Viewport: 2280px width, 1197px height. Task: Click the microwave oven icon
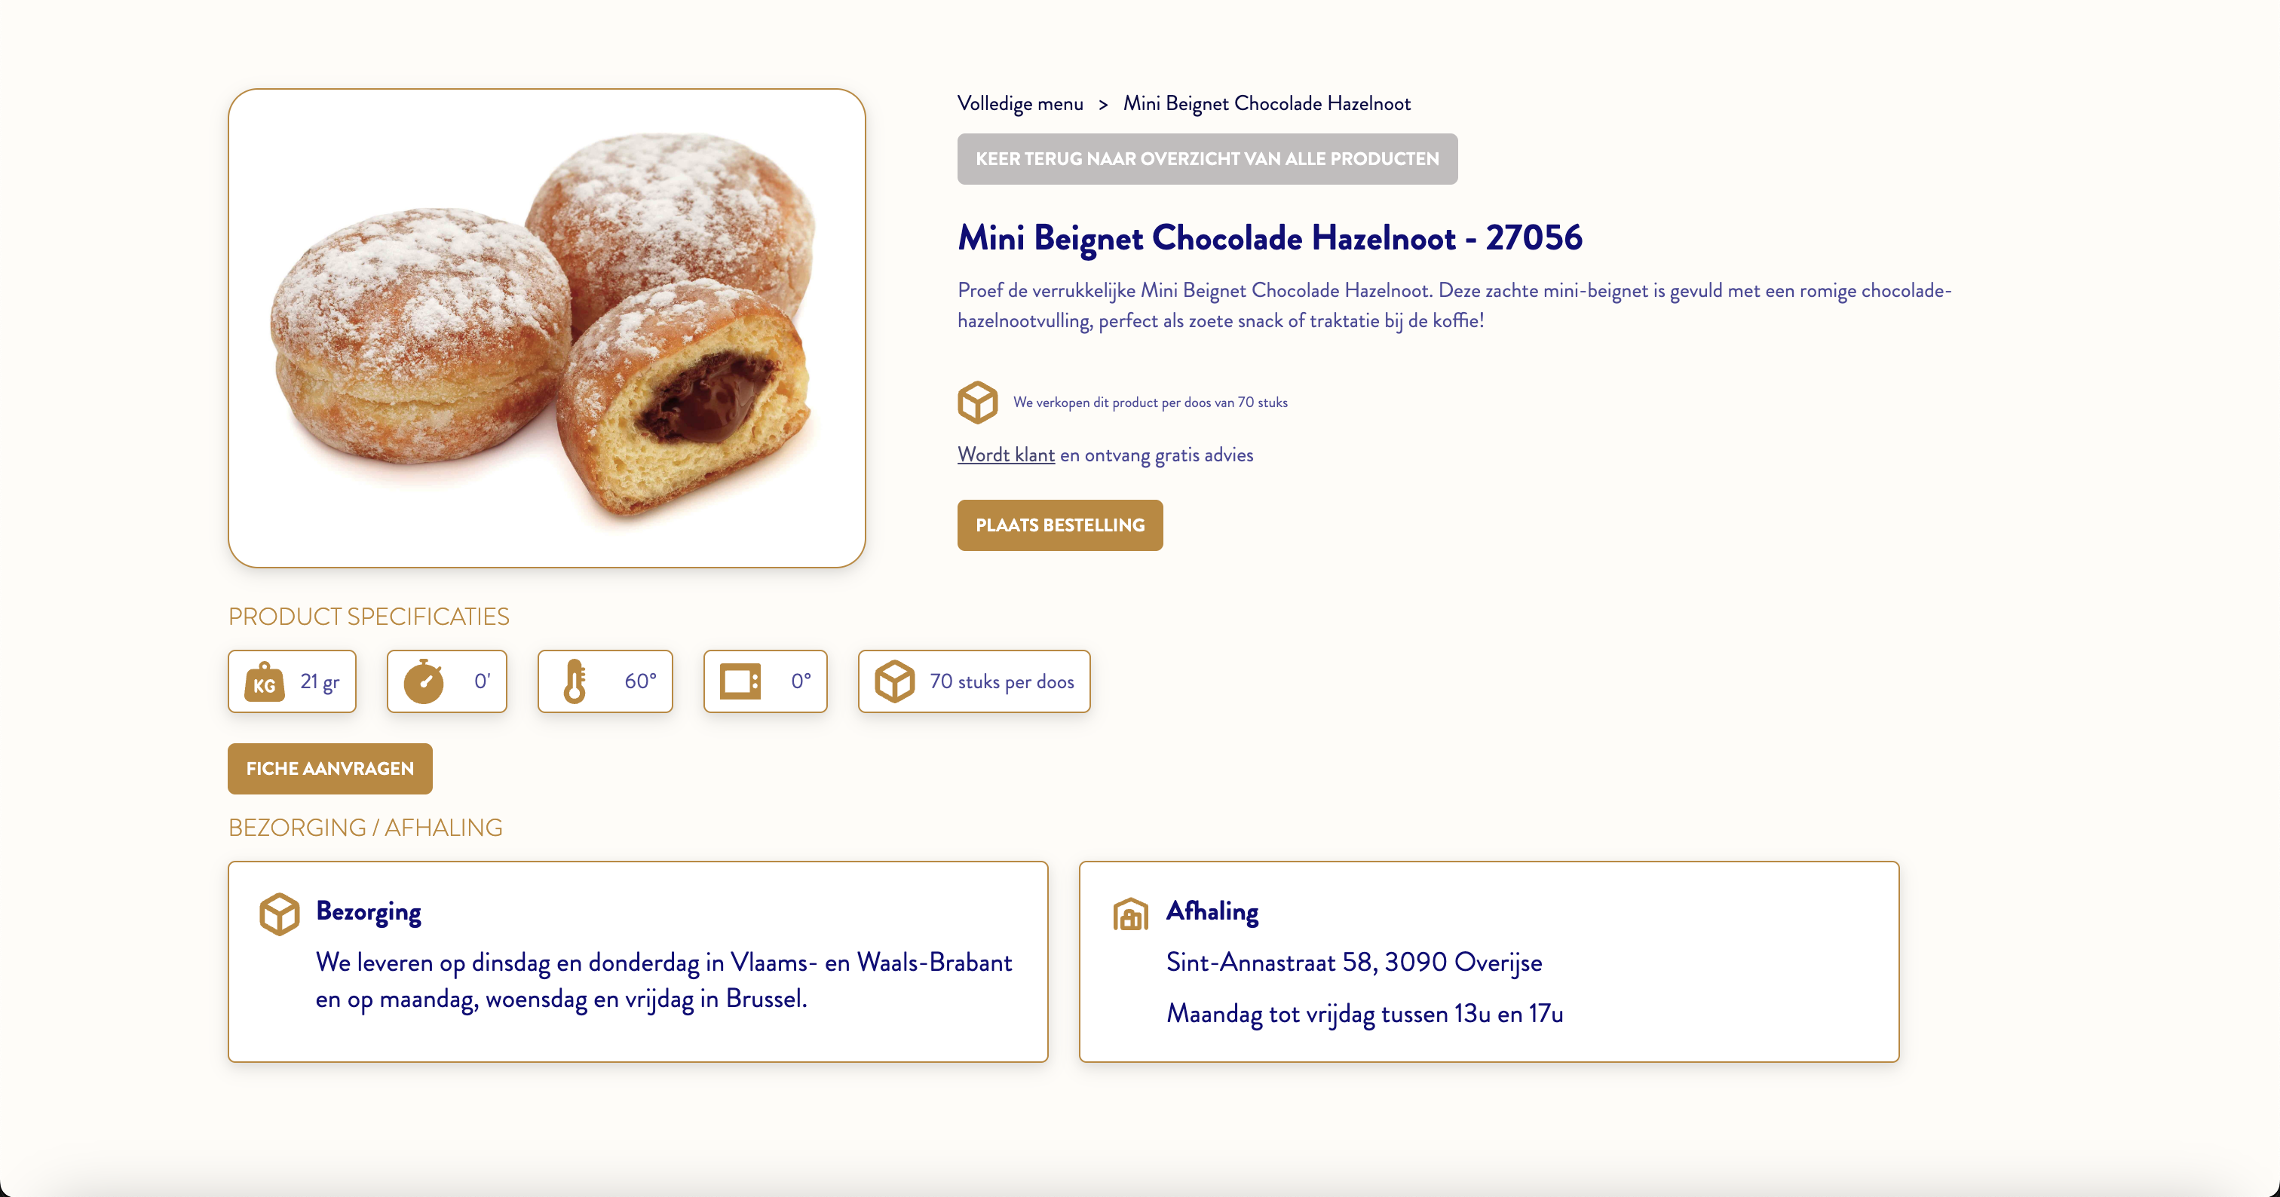tap(740, 681)
